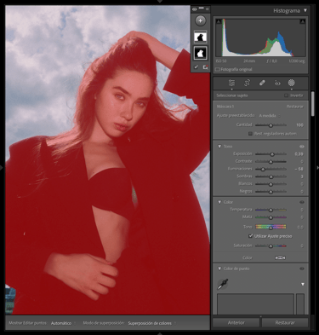This screenshot has width=319, height=335.
Task: Select the Crop overlay tool
Action: [247, 83]
